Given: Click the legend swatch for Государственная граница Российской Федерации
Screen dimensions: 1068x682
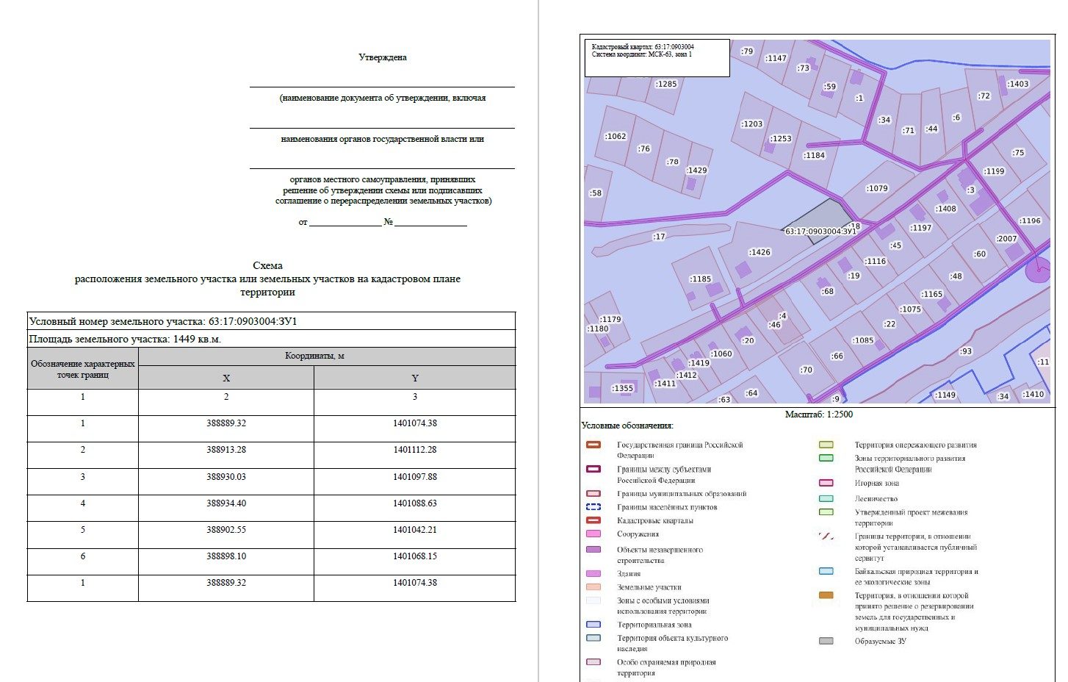Looking at the screenshot, I should [593, 445].
